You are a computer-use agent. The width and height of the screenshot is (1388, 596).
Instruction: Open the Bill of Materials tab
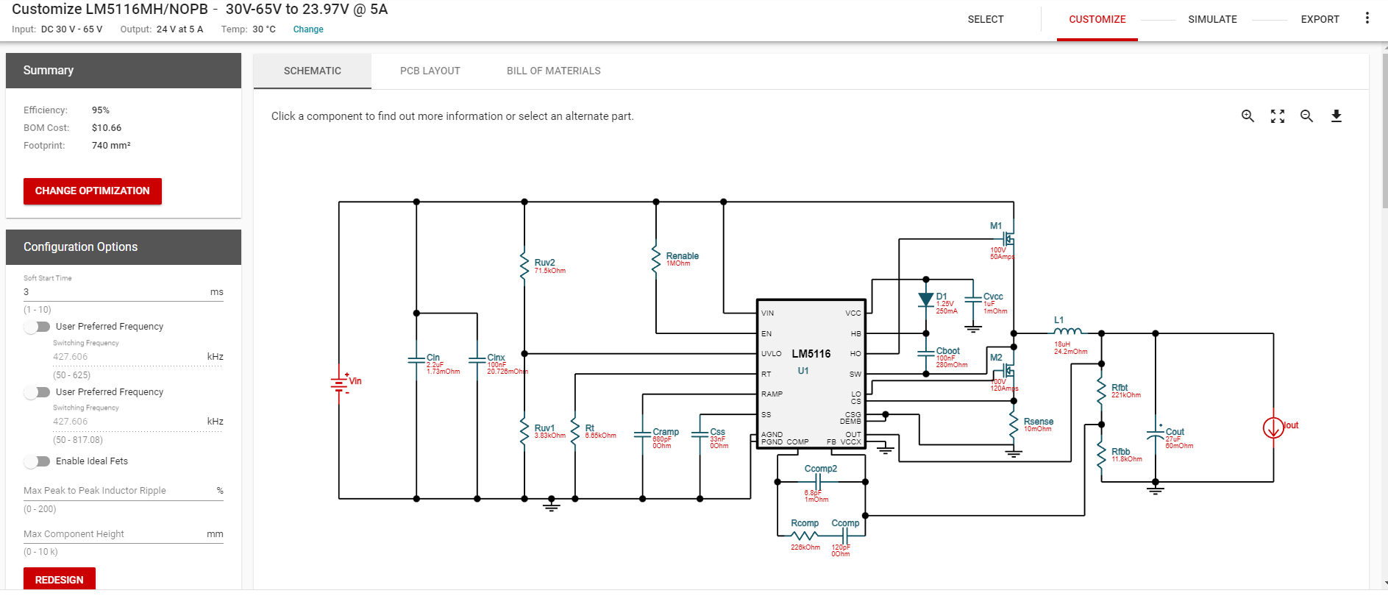pyautogui.click(x=554, y=71)
